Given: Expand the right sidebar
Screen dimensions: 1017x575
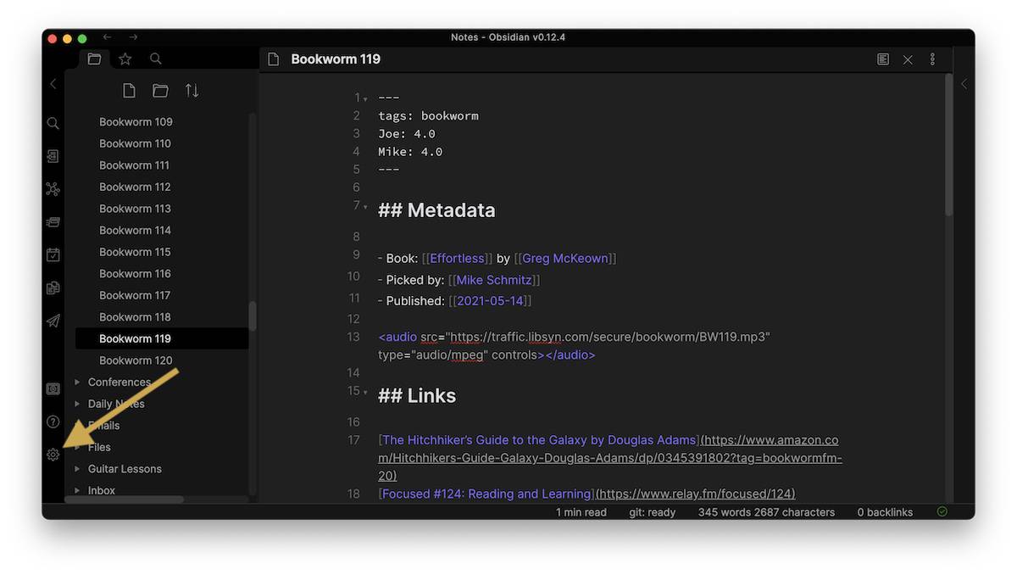Looking at the screenshot, I should 964,83.
